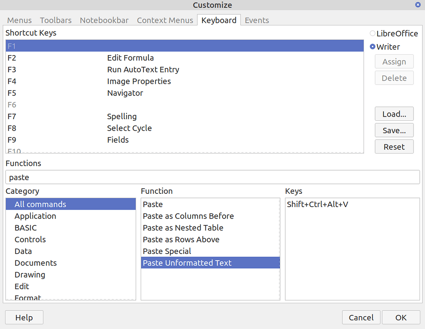Screen dimensions: 425x329
Task: Click the Assign button
Action: 394,61
